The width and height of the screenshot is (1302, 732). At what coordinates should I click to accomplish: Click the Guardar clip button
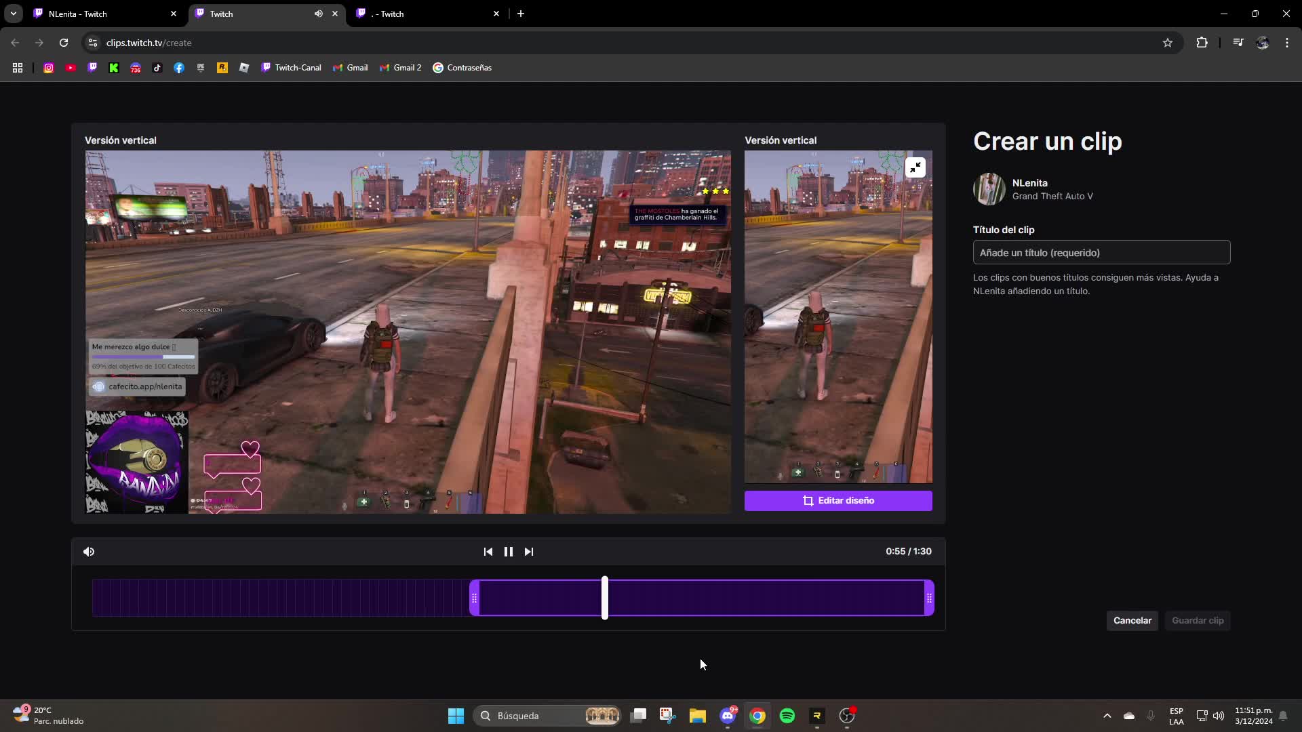1197,620
